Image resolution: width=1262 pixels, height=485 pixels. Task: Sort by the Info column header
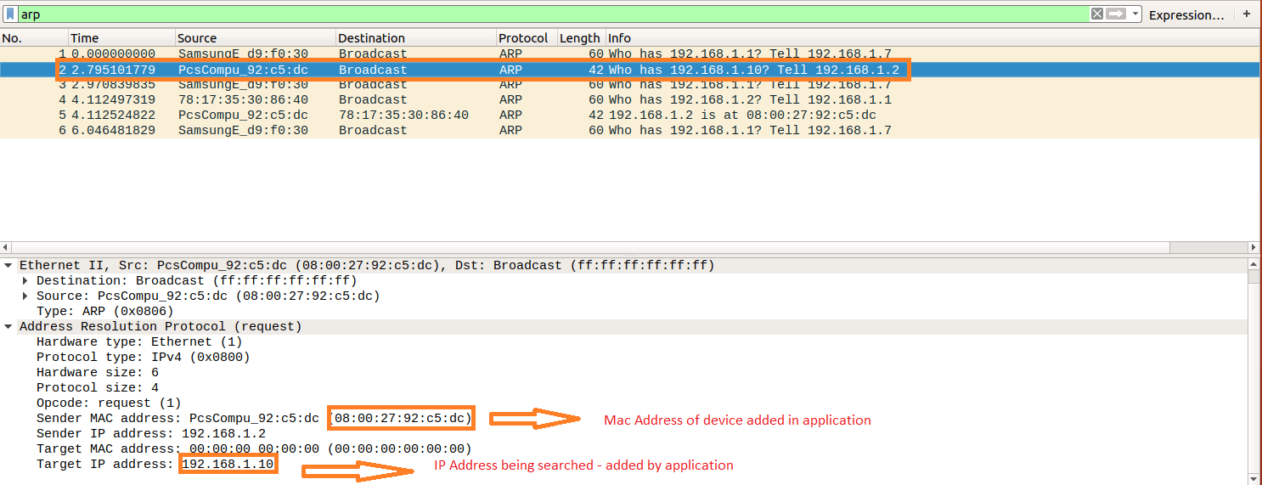click(932, 38)
